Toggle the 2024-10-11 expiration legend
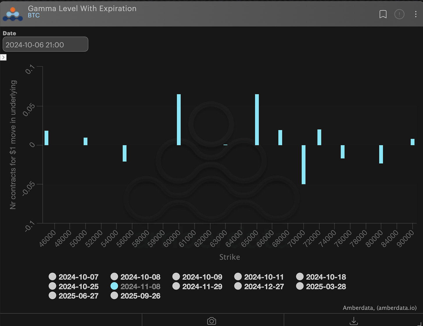 [259, 277]
